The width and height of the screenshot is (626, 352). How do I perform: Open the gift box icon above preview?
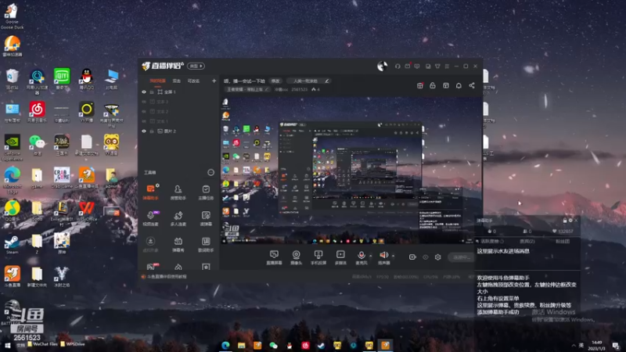[420, 85]
